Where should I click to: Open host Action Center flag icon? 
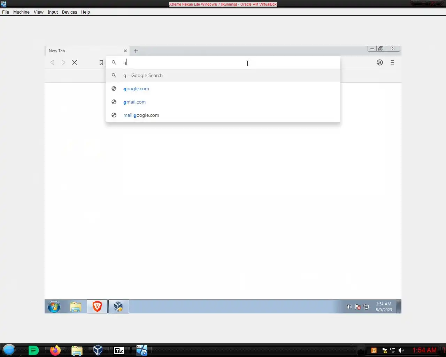tap(384, 350)
